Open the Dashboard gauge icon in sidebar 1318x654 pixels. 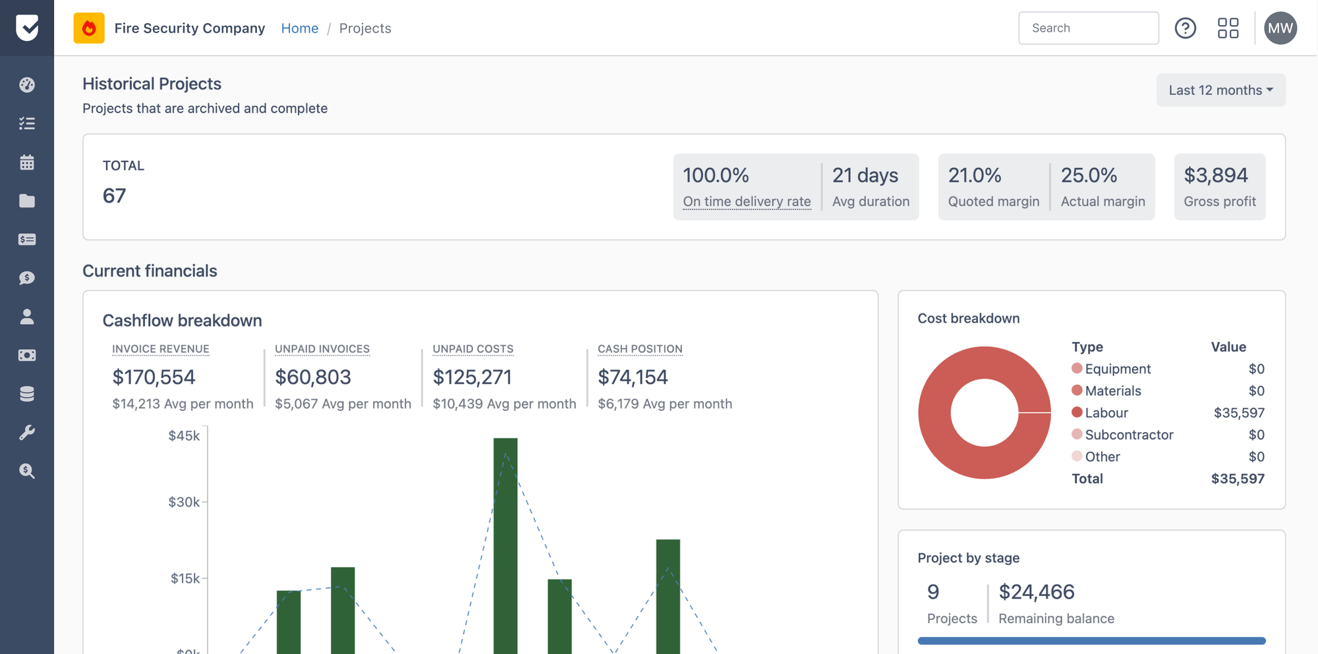(x=26, y=84)
